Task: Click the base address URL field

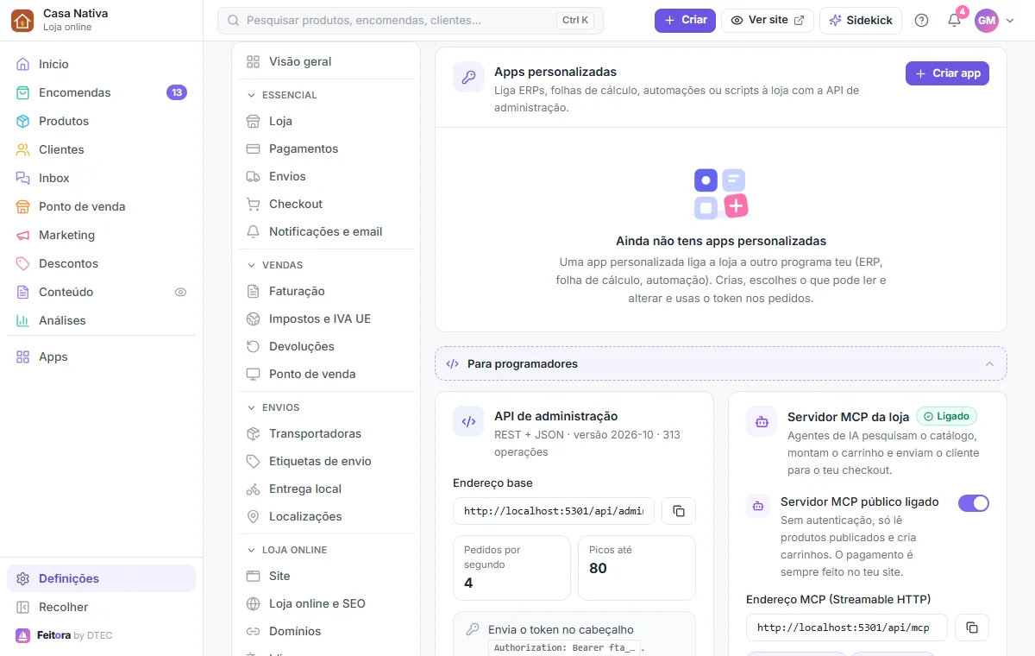Action: [x=554, y=511]
